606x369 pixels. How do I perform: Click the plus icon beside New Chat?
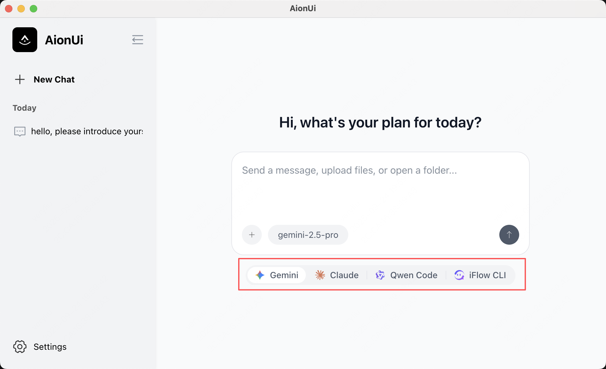coord(20,79)
